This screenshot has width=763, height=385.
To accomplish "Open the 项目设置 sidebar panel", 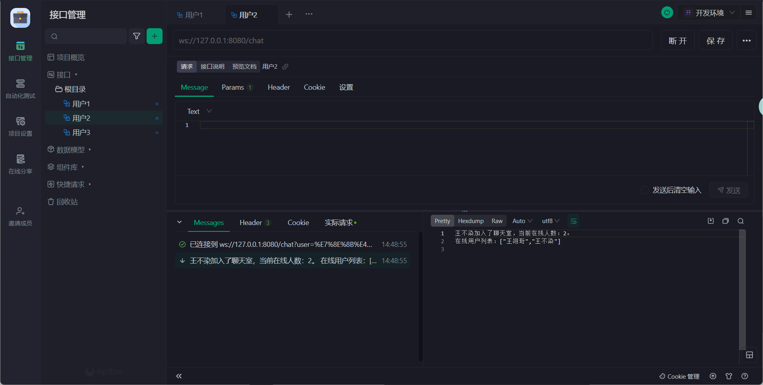I will (x=20, y=126).
